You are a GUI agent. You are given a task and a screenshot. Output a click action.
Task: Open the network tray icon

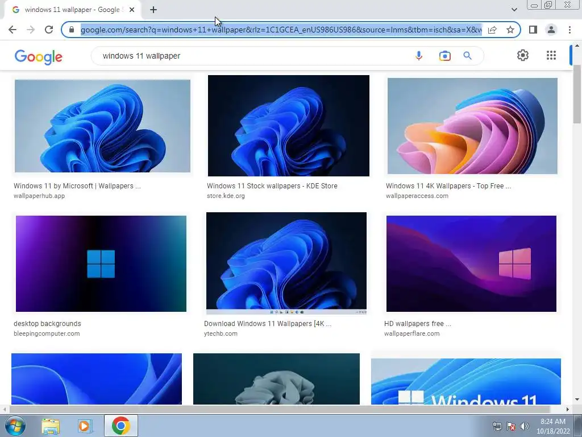[x=497, y=426]
